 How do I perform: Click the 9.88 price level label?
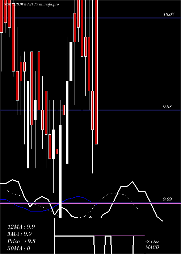(x=167, y=107)
